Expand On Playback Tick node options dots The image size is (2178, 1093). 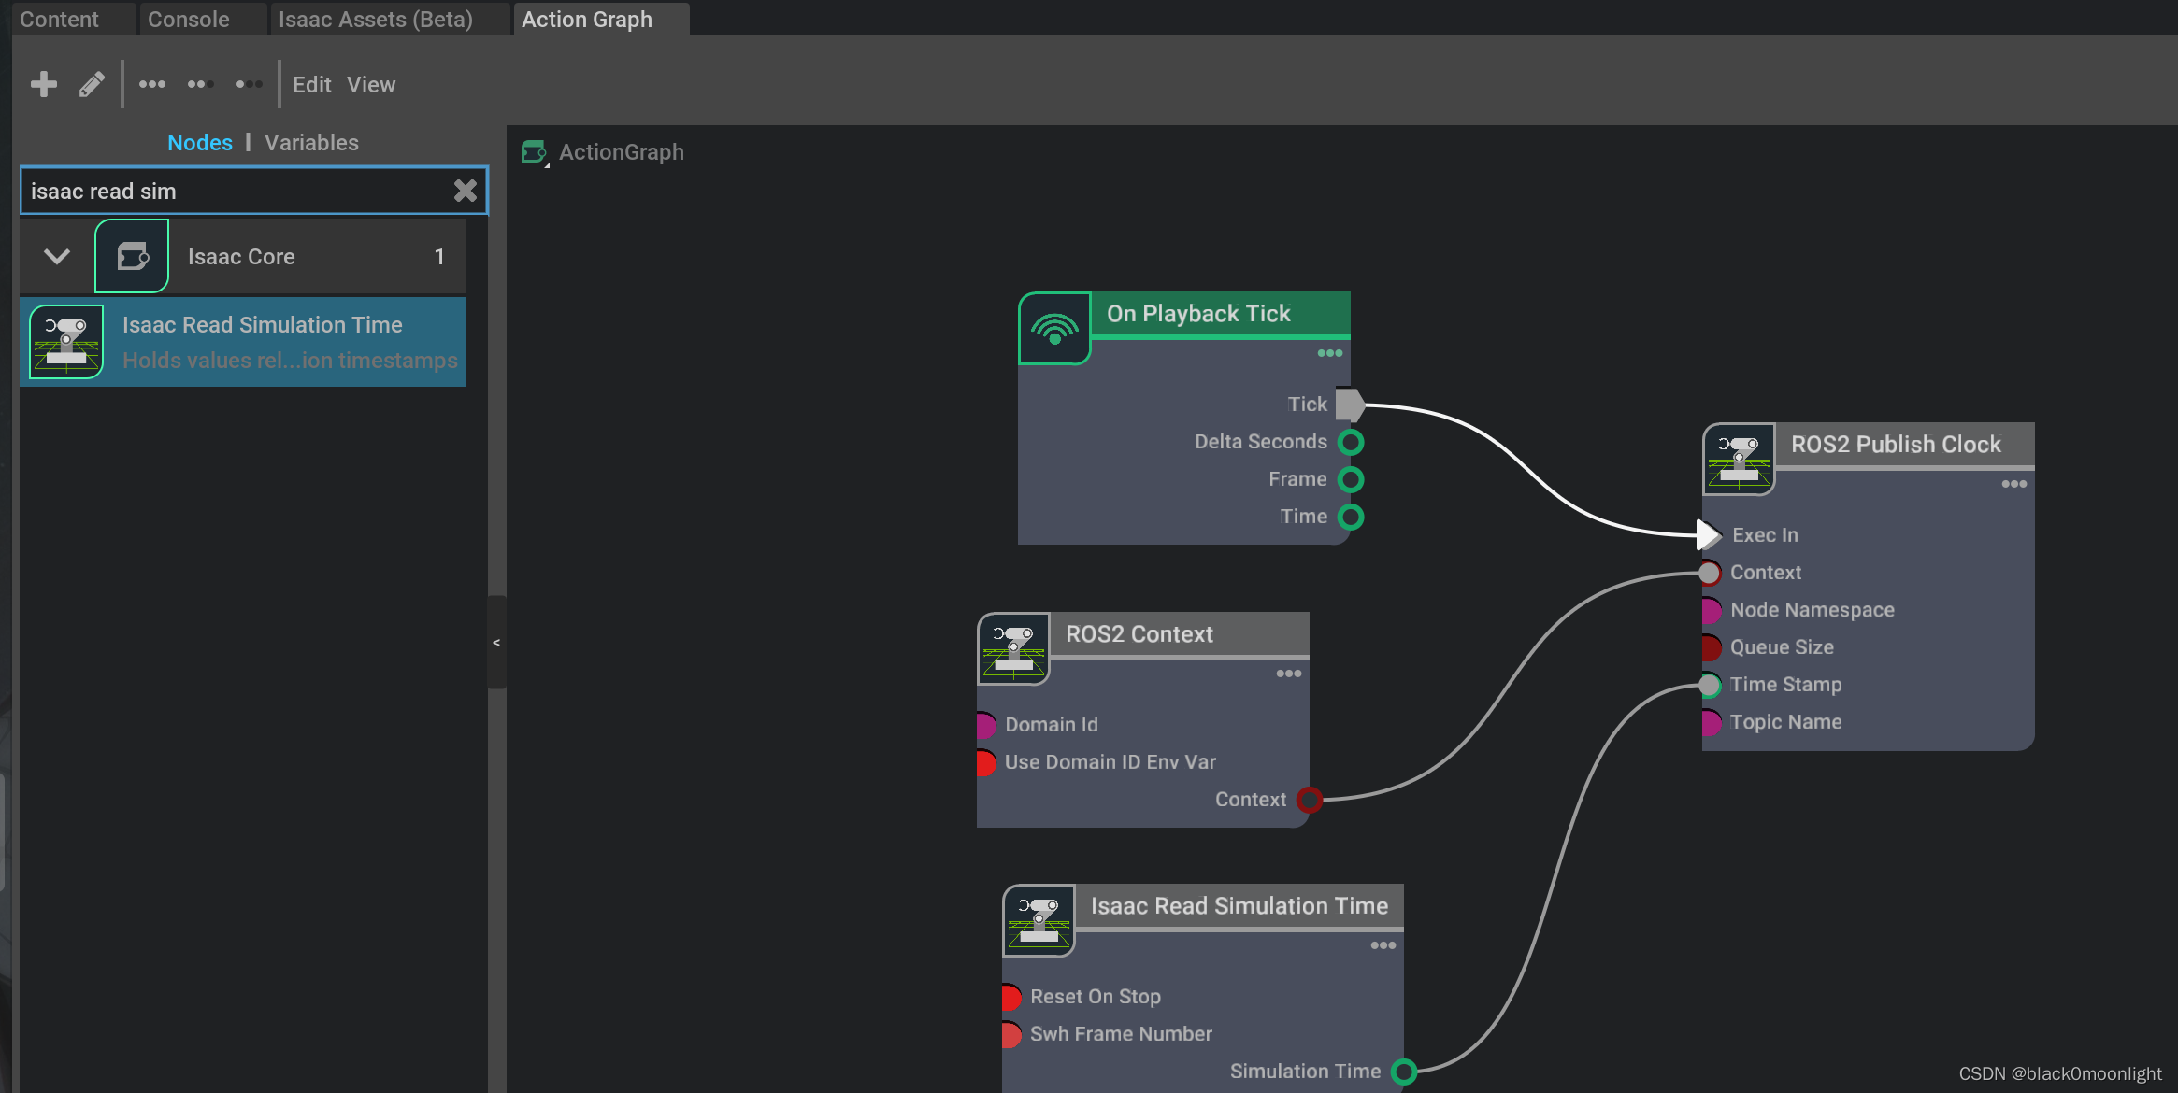[x=1329, y=353]
